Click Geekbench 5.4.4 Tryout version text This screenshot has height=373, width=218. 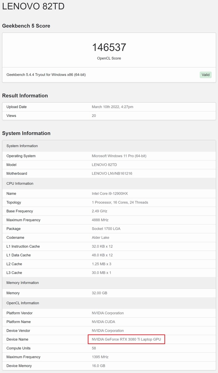(x=46, y=75)
